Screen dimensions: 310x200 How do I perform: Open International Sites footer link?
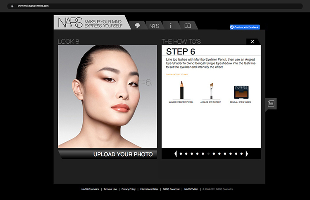149,189
